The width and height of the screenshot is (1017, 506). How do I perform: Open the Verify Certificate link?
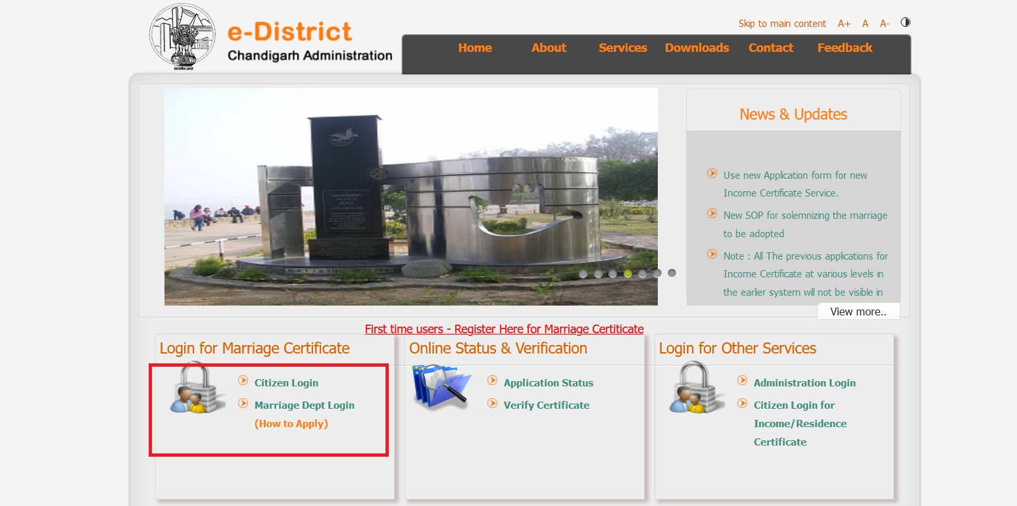point(546,405)
